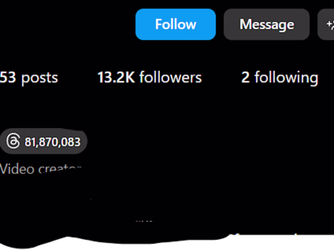334x250 pixels.
Task: Click the Threads logo icon
Action: click(x=13, y=142)
